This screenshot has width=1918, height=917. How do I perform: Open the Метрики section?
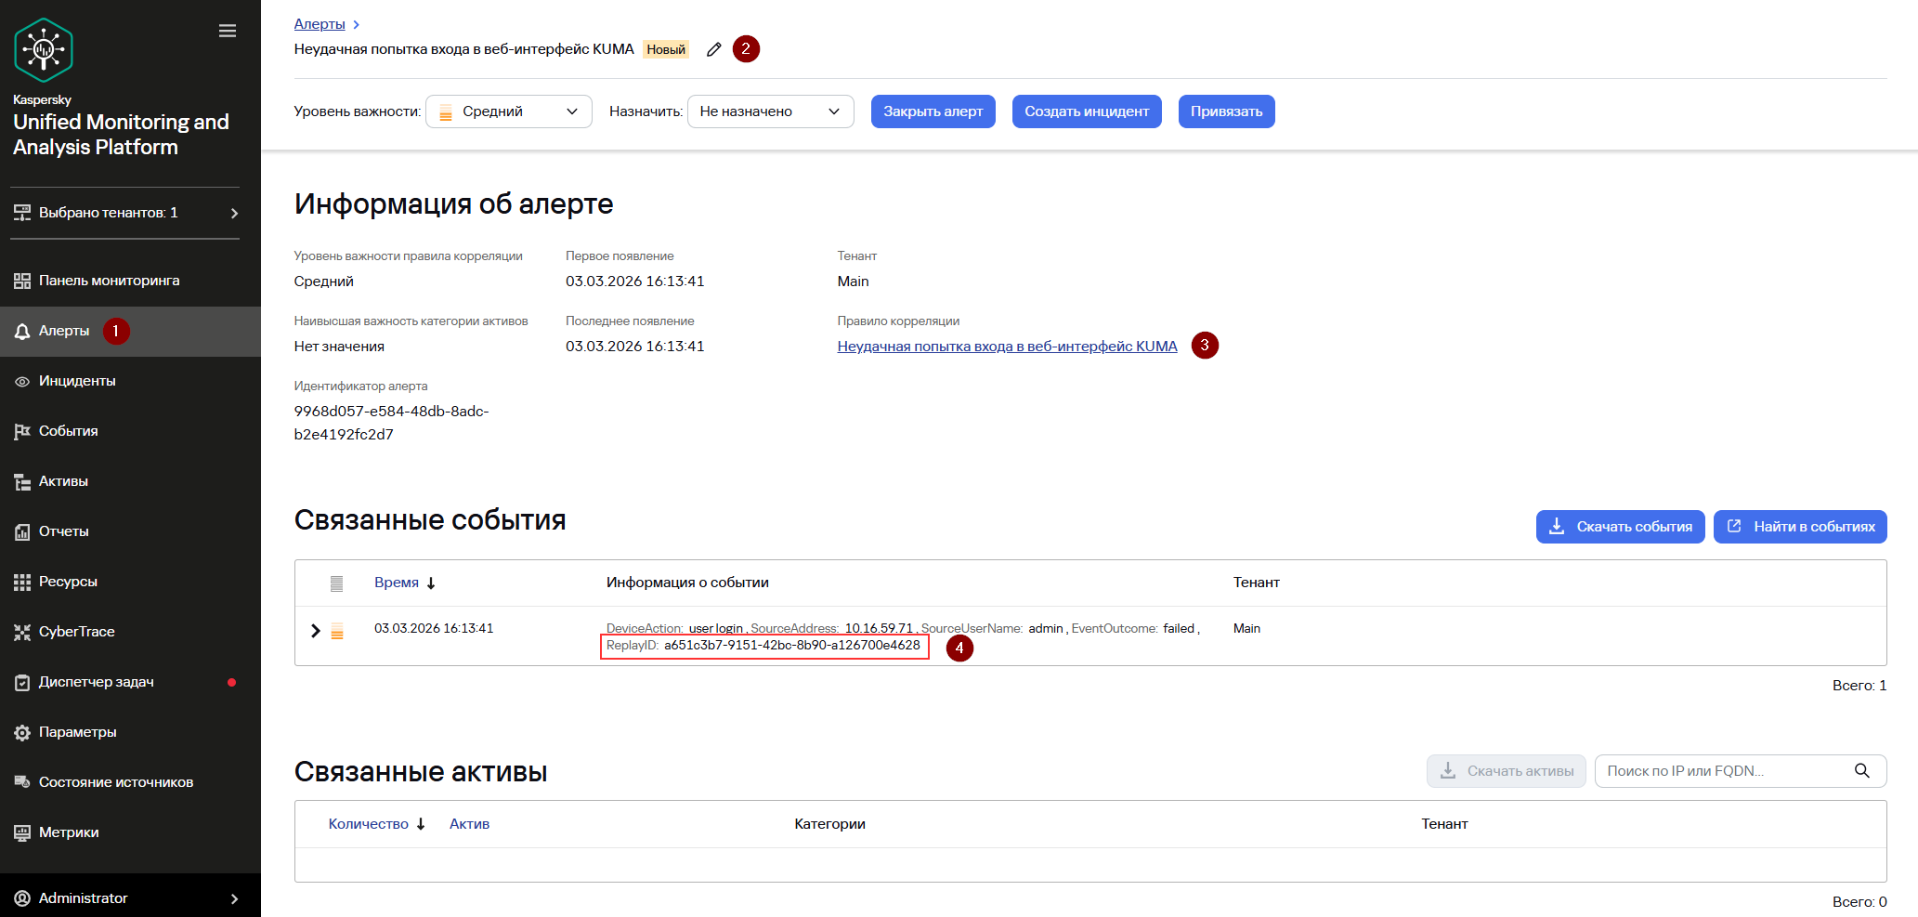[130, 832]
